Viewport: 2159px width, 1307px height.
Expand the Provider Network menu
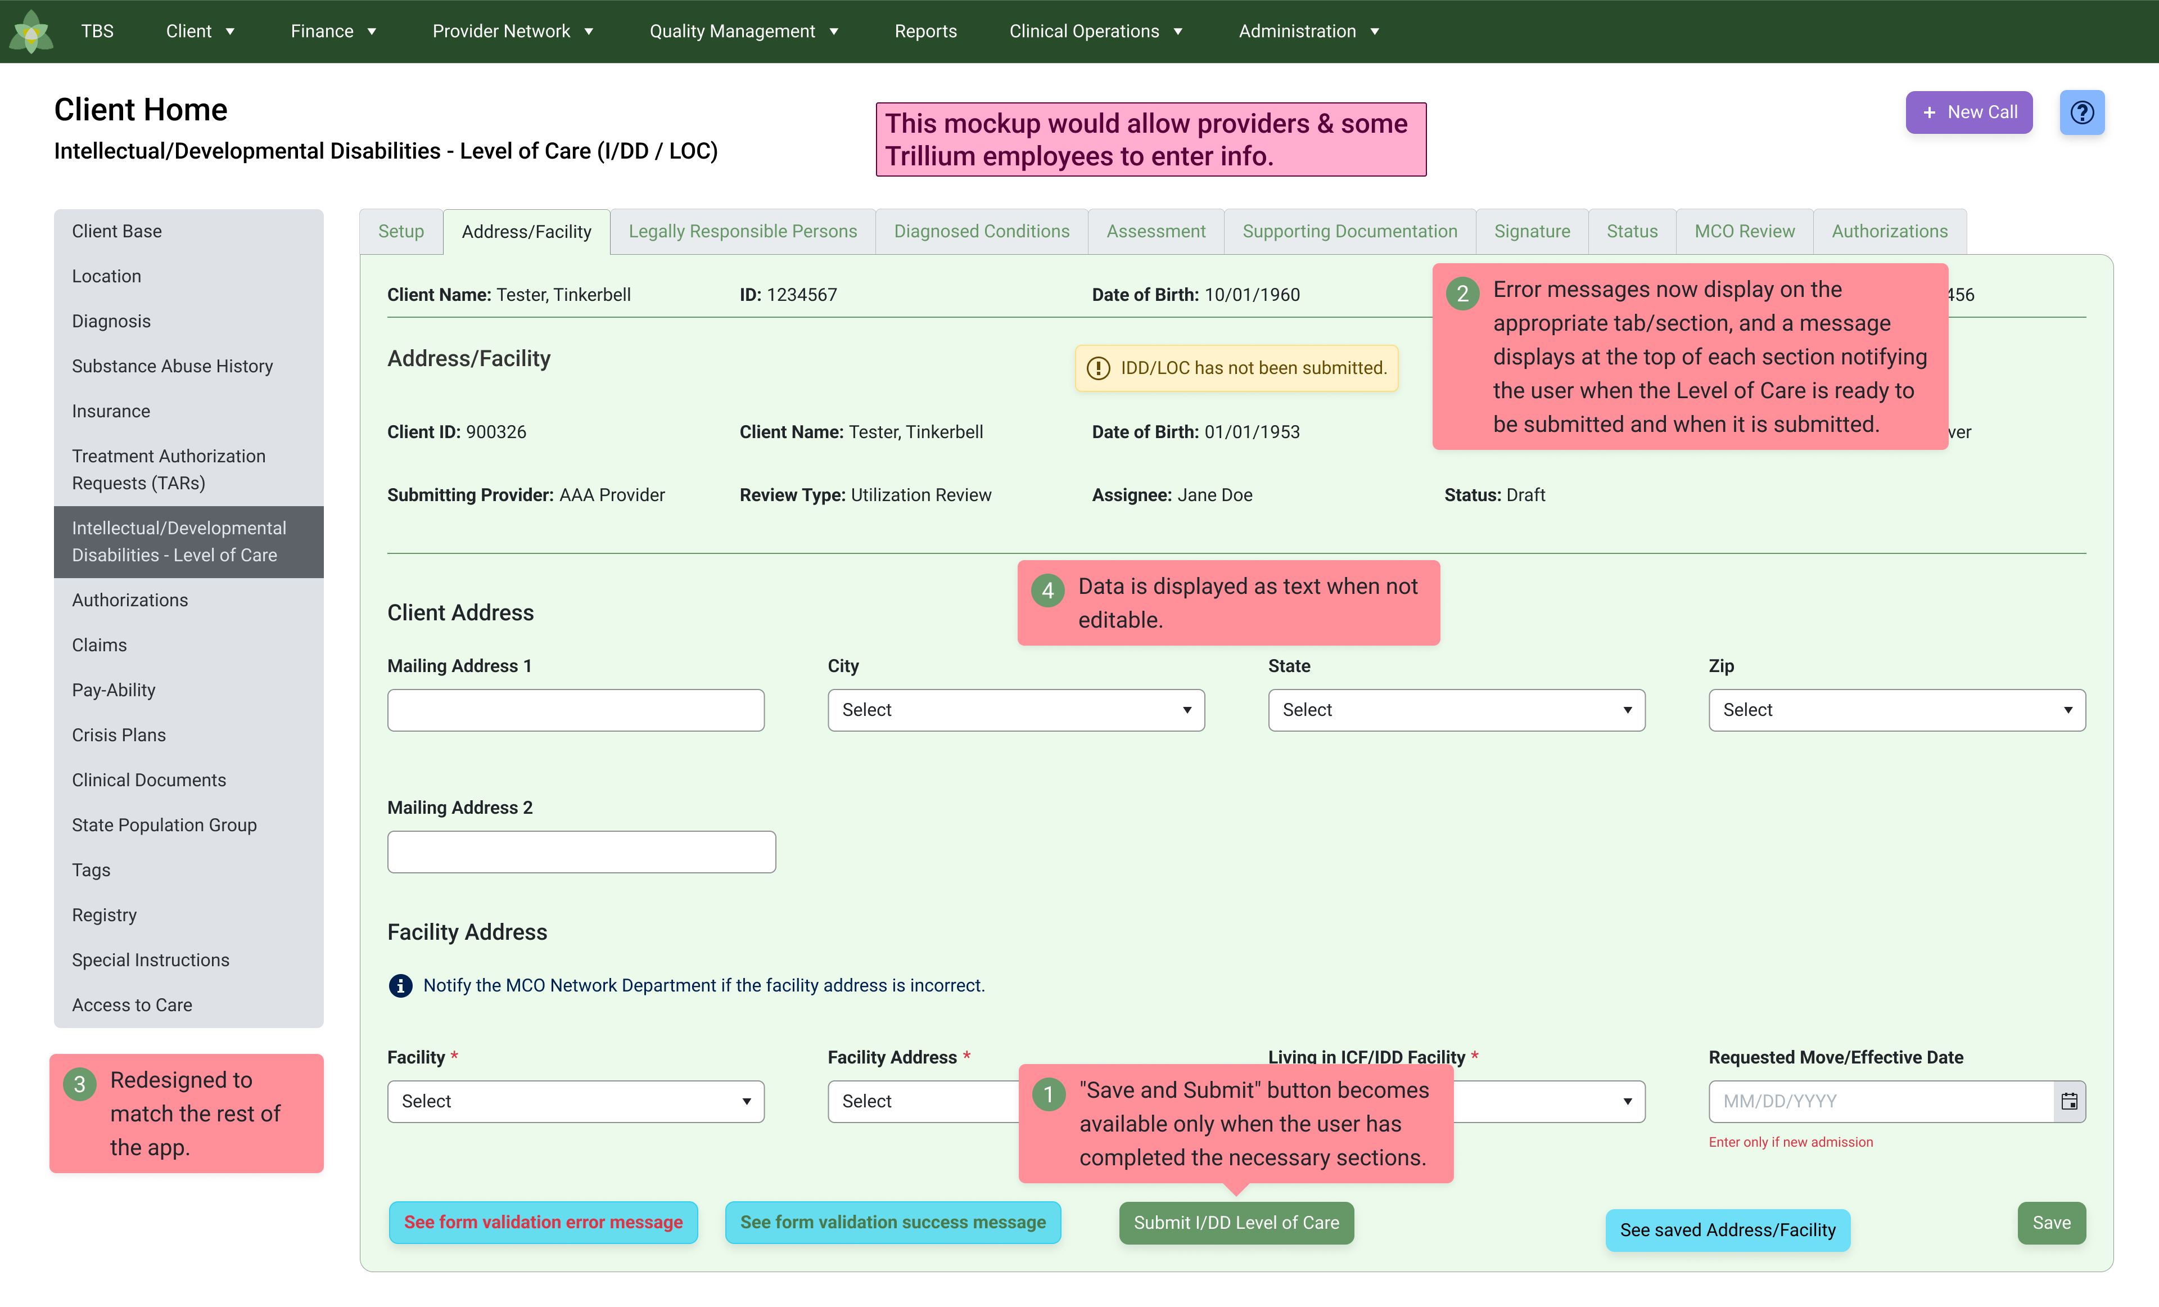coord(513,31)
